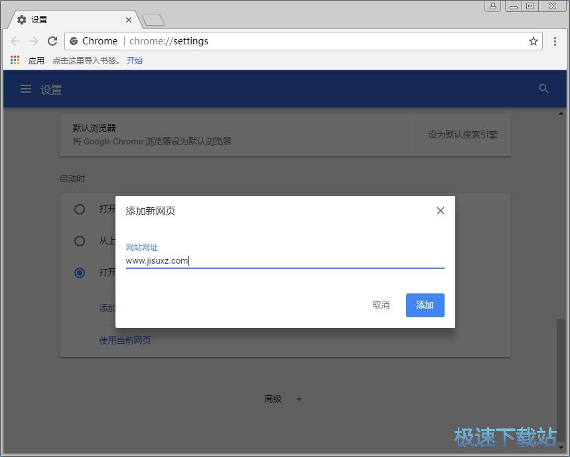
Task: Maximize the Chrome window
Action: [x=530, y=6]
